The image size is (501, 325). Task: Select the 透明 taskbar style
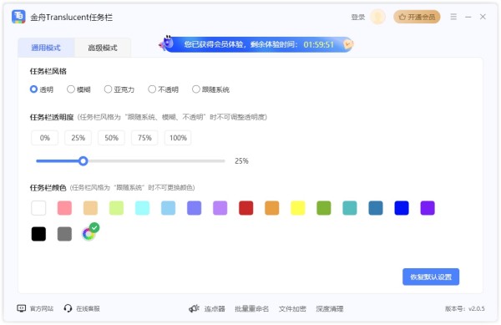coord(41,89)
